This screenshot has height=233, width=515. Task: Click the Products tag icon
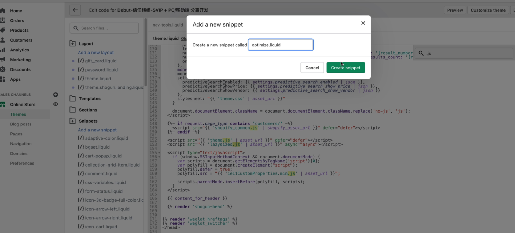click(3, 30)
